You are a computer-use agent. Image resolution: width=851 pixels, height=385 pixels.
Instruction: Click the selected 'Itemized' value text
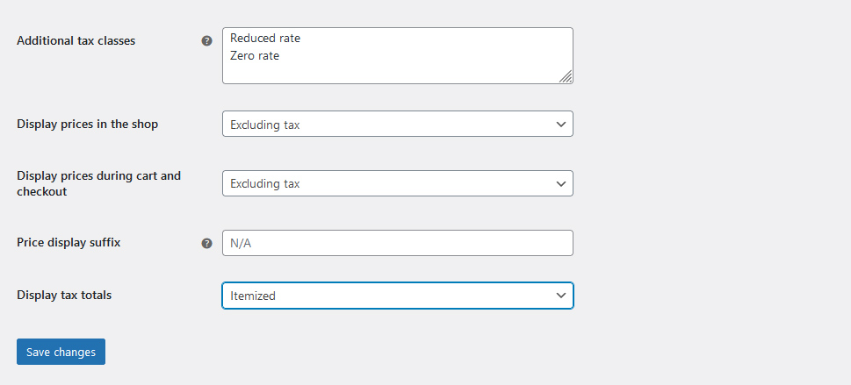pos(253,296)
